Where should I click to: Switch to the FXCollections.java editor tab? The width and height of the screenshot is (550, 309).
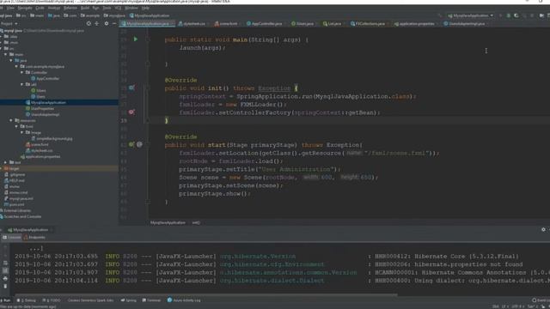point(368,23)
